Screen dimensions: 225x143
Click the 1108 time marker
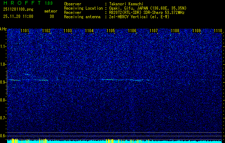175,31
